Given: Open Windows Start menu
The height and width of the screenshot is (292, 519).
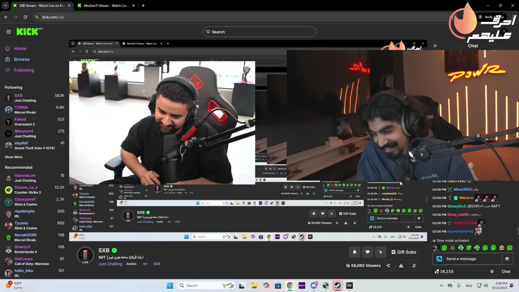Looking at the screenshot, I should (170, 286).
